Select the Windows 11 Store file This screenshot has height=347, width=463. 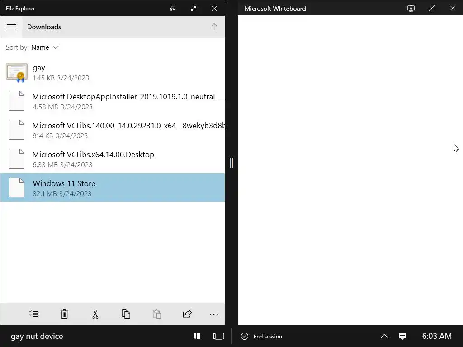pos(113,188)
